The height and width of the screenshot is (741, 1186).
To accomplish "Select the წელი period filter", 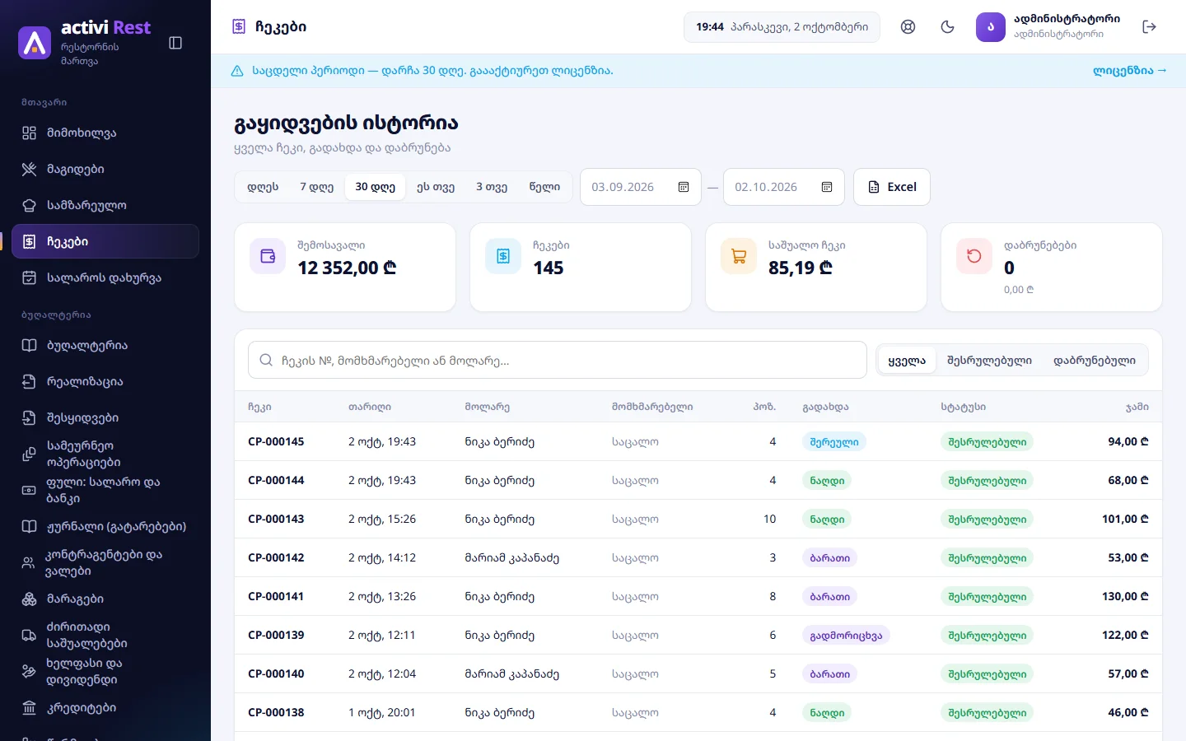I will (544, 187).
